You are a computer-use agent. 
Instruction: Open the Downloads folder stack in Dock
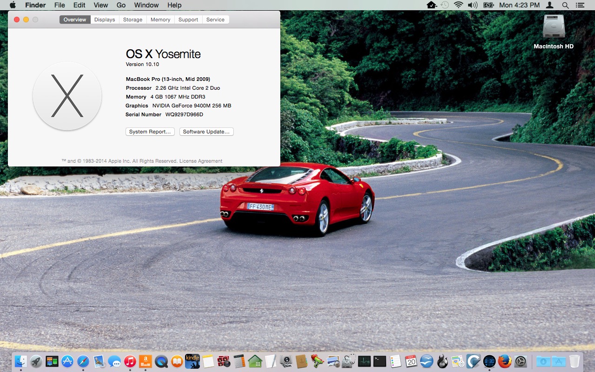tap(543, 361)
